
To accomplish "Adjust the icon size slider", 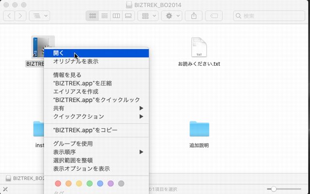I will [x=273, y=189].
